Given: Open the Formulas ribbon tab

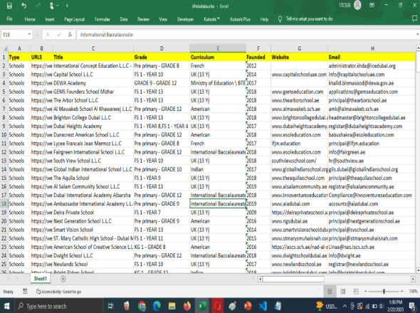Looking at the screenshot, I should (102, 19).
